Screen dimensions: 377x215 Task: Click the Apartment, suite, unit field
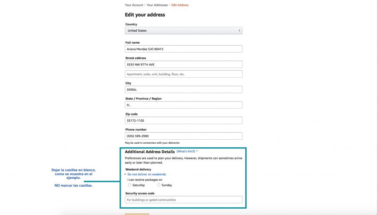click(x=183, y=74)
